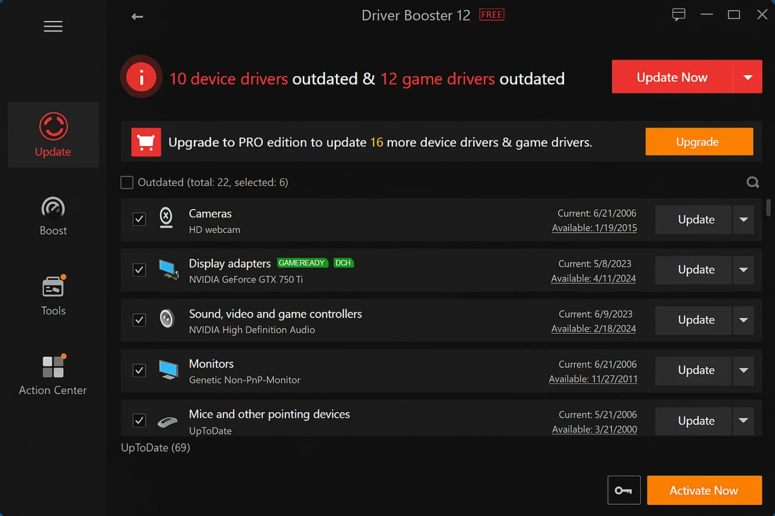Open the hamburger menu
The image size is (775, 516).
(x=53, y=27)
